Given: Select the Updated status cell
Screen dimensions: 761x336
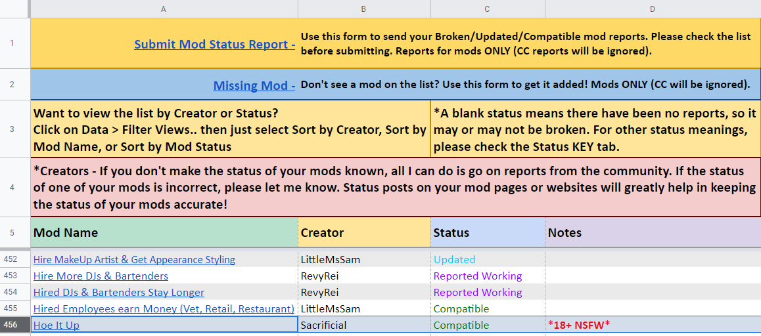Looking at the screenshot, I should pyautogui.click(x=488, y=259).
